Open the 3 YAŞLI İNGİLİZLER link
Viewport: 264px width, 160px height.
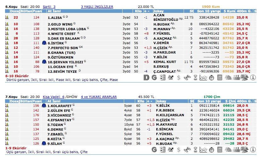click(97, 6)
